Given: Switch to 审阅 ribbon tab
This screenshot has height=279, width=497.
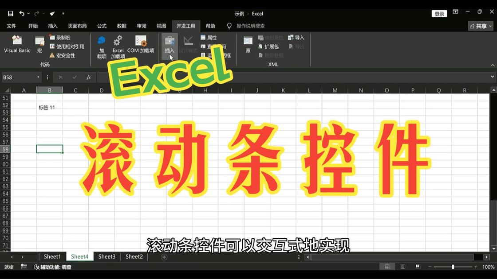Looking at the screenshot, I should 142,26.
